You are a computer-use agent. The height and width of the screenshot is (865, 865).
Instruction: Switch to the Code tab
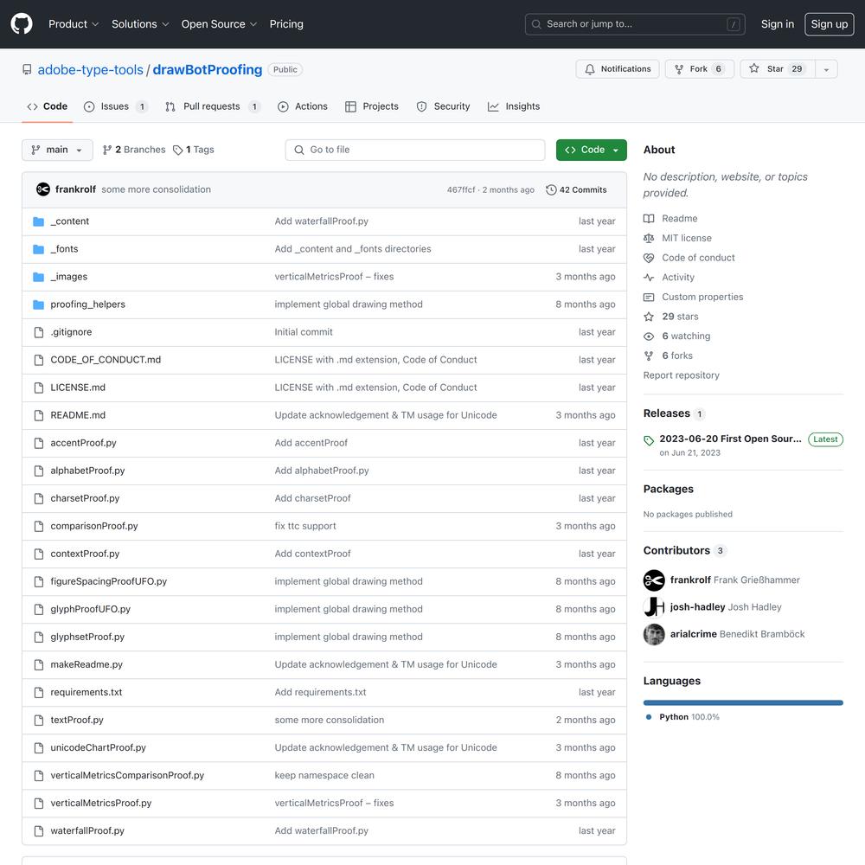[x=48, y=106]
